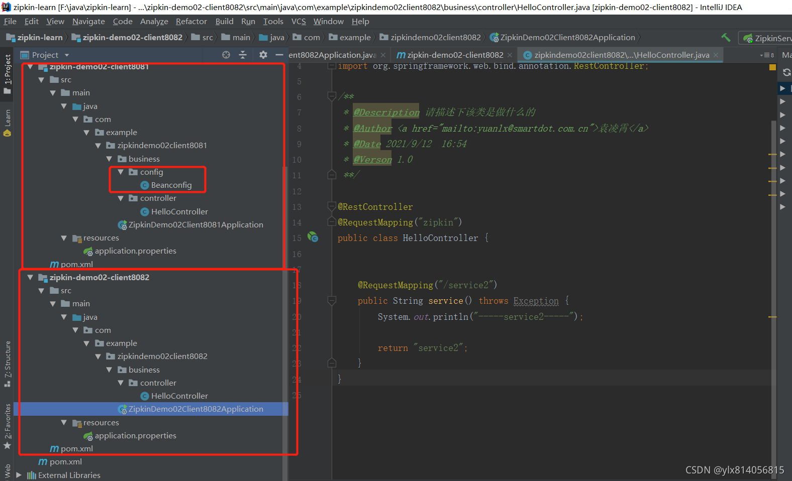Click the example breadcrumb segment
Image resolution: width=792 pixels, height=481 pixels.
350,38
